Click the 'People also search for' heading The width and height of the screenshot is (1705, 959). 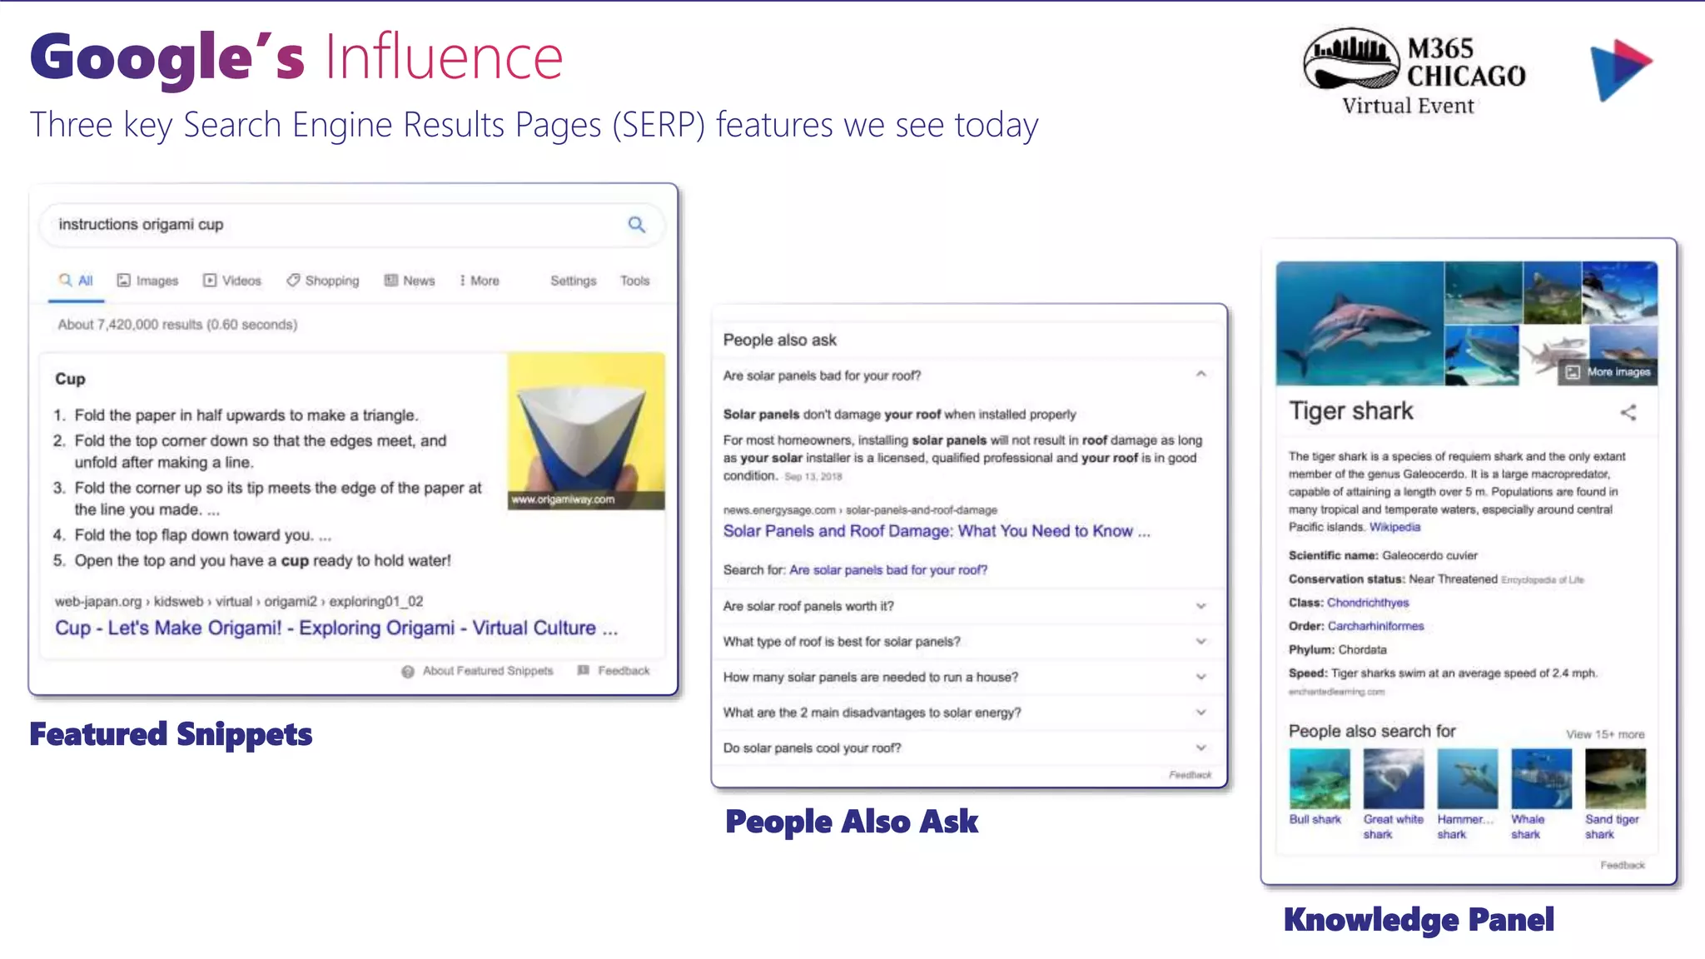click(x=1372, y=731)
